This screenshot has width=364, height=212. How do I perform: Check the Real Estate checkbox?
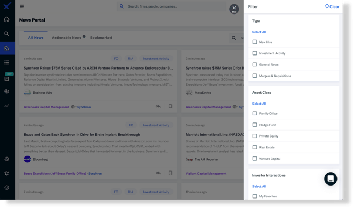(x=255, y=147)
